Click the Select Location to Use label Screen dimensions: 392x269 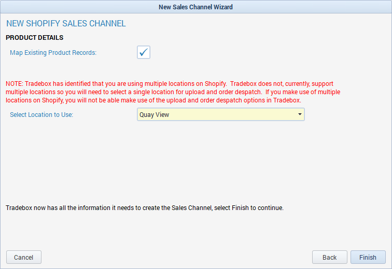[41, 115]
